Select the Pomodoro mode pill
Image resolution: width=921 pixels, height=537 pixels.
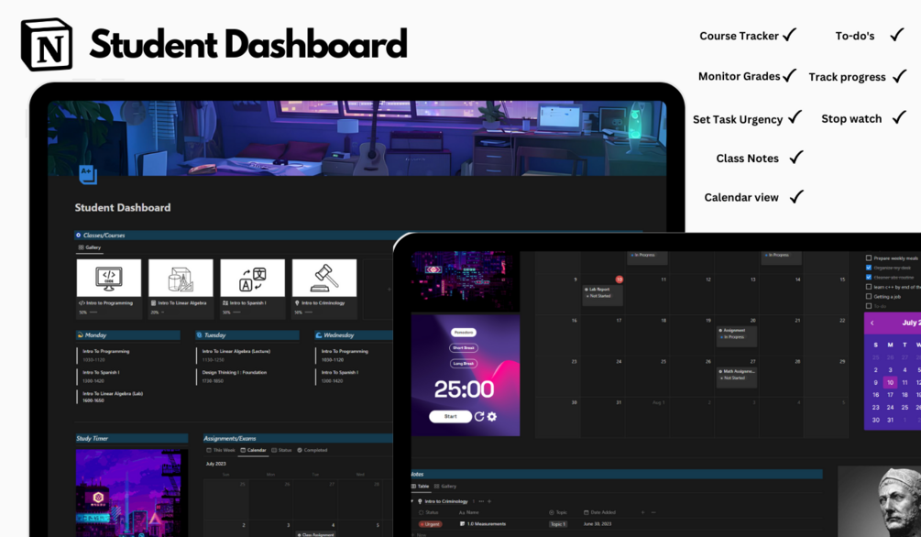click(x=464, y=333)
